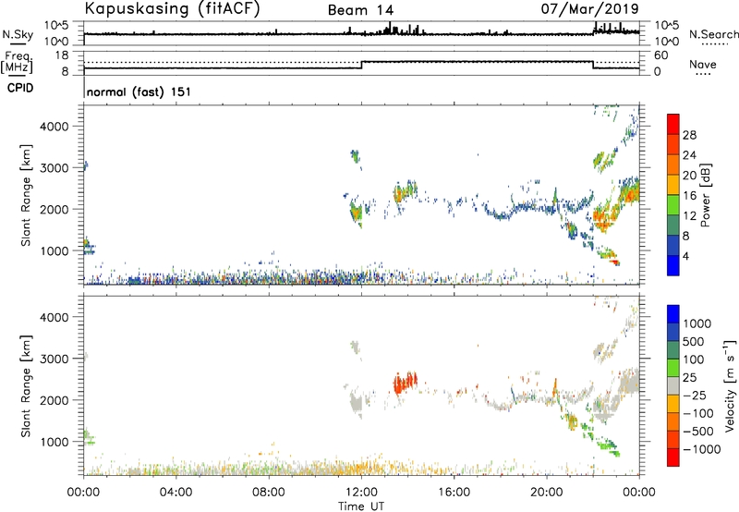Image resolution: width=739 pixels, height=512 pixels.
Task: Click the red bottom of the Velocity color bar
Action: [673, 457]
